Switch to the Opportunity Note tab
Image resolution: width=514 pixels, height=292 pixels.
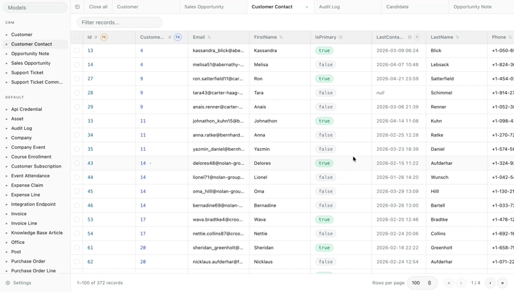click(x=481, y=6)
